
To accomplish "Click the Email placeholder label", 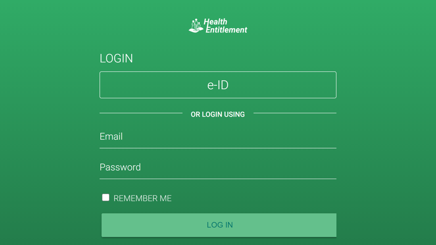I will pos(111,137).
